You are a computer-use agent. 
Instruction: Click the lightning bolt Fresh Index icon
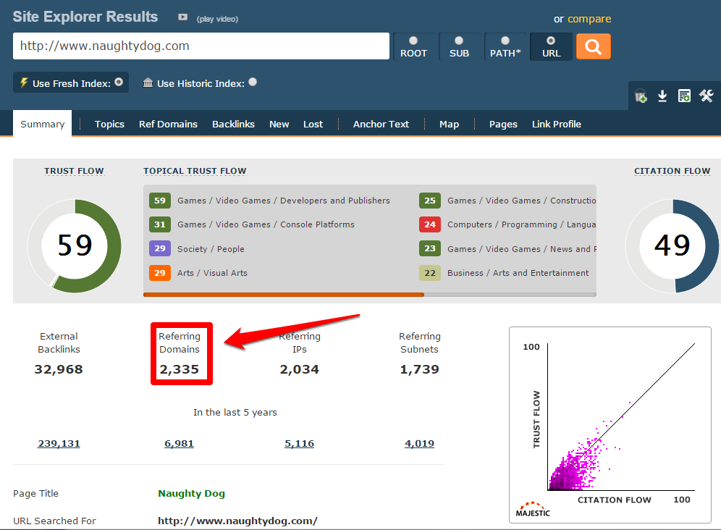pos(23,83)
